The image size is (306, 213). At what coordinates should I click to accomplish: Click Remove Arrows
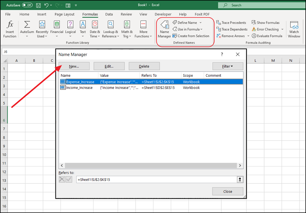(230, 36)
